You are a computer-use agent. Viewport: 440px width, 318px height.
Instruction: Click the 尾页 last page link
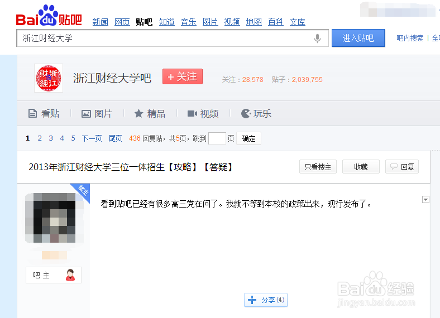tap(116, 138)
